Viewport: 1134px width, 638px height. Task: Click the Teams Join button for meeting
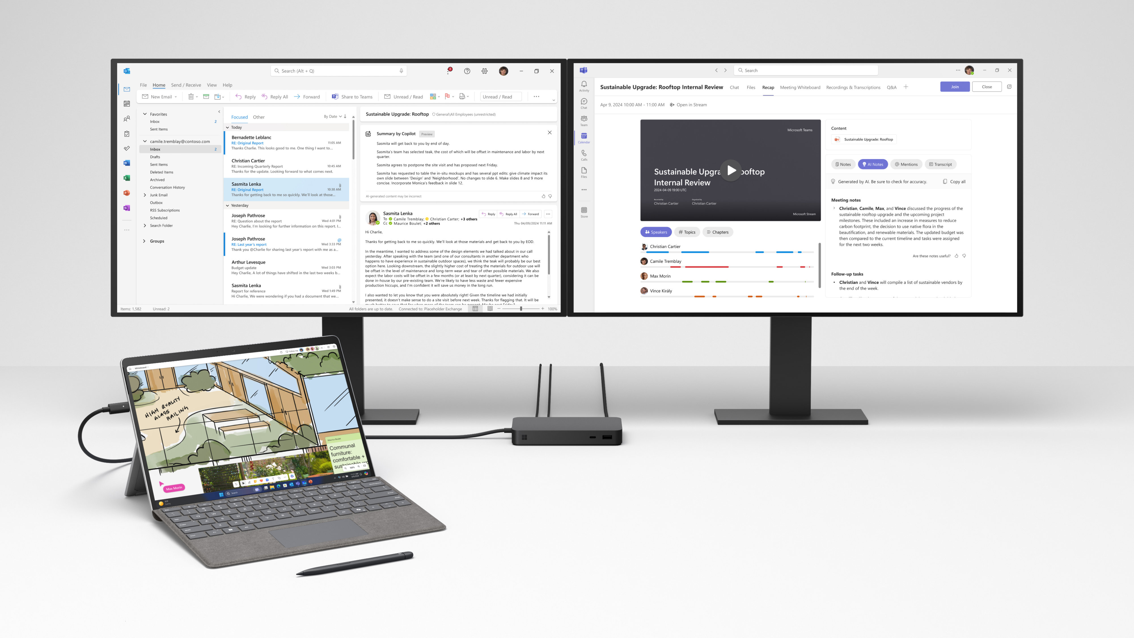(x=954, y=86)
